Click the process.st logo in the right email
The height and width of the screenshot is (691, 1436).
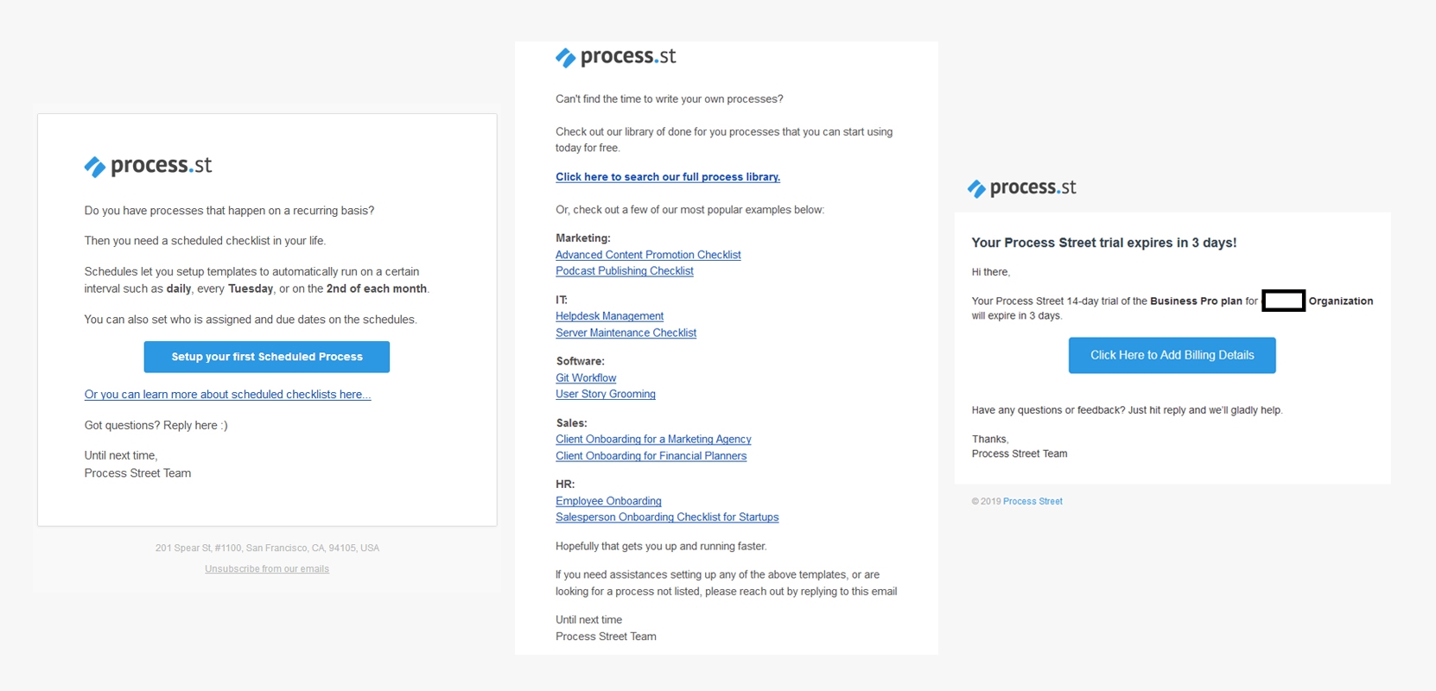(1022, 187)
